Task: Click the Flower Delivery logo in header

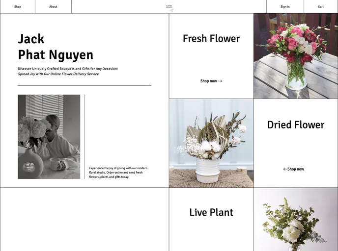Action: [169, 7]
